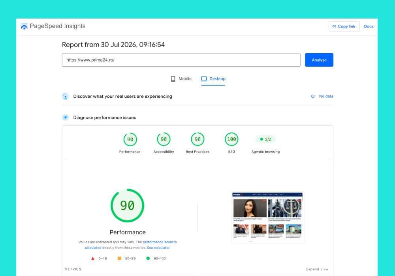Viewport: 395px width, 276px height.
Task: Click the No data link
Action: point(326,96)
